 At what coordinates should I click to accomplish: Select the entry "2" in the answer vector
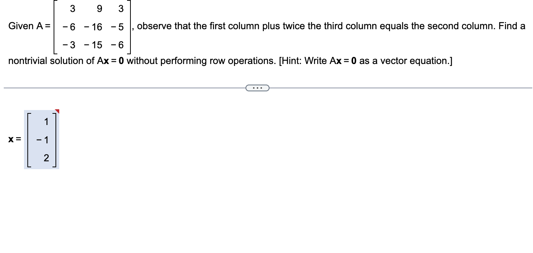[46, 158]
